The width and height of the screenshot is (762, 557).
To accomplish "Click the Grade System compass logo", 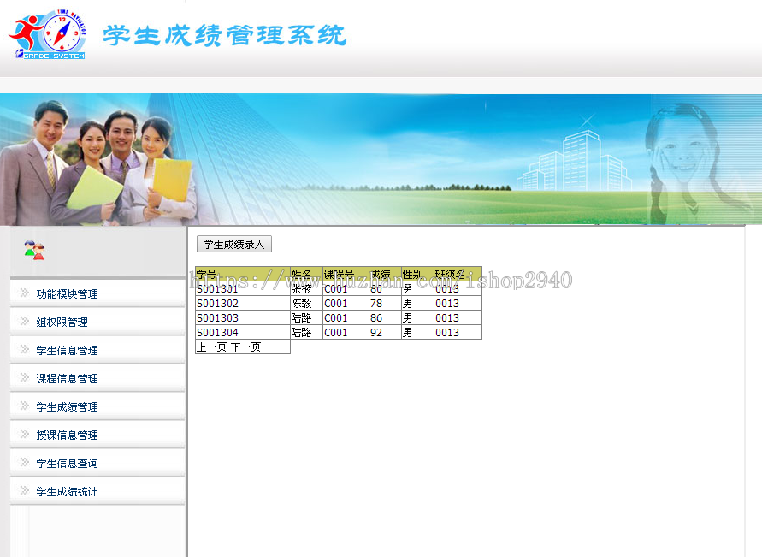I will click(48, 34).
